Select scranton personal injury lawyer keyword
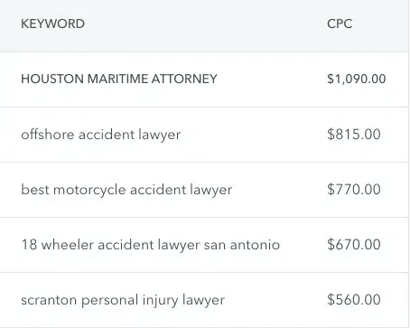The height and width of the screenshot is (328, 410). click(123, 300)
